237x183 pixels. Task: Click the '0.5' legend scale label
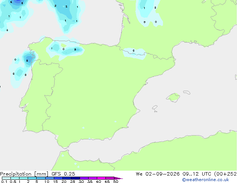pyautogui.click(x=13, y=182)
